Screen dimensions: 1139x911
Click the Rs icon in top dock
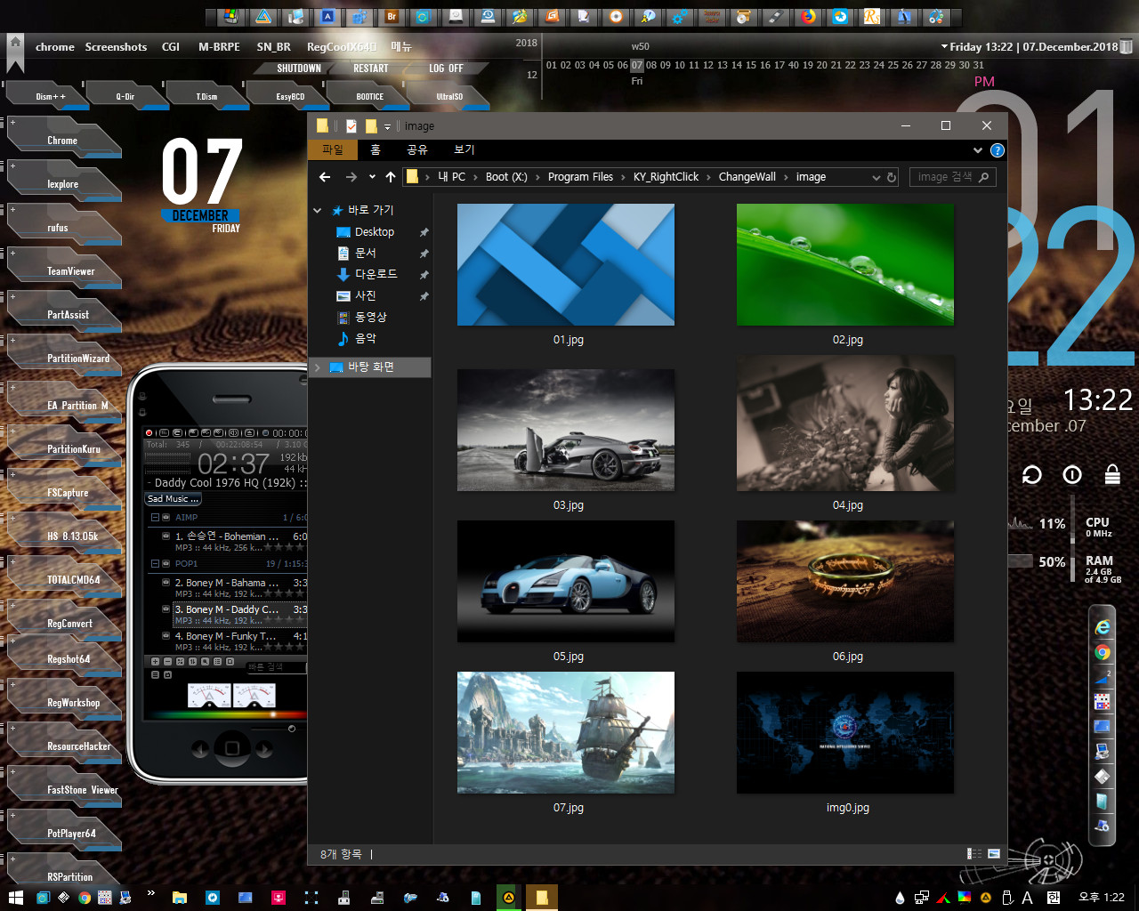pyautogui.click(x=872, y=16)
